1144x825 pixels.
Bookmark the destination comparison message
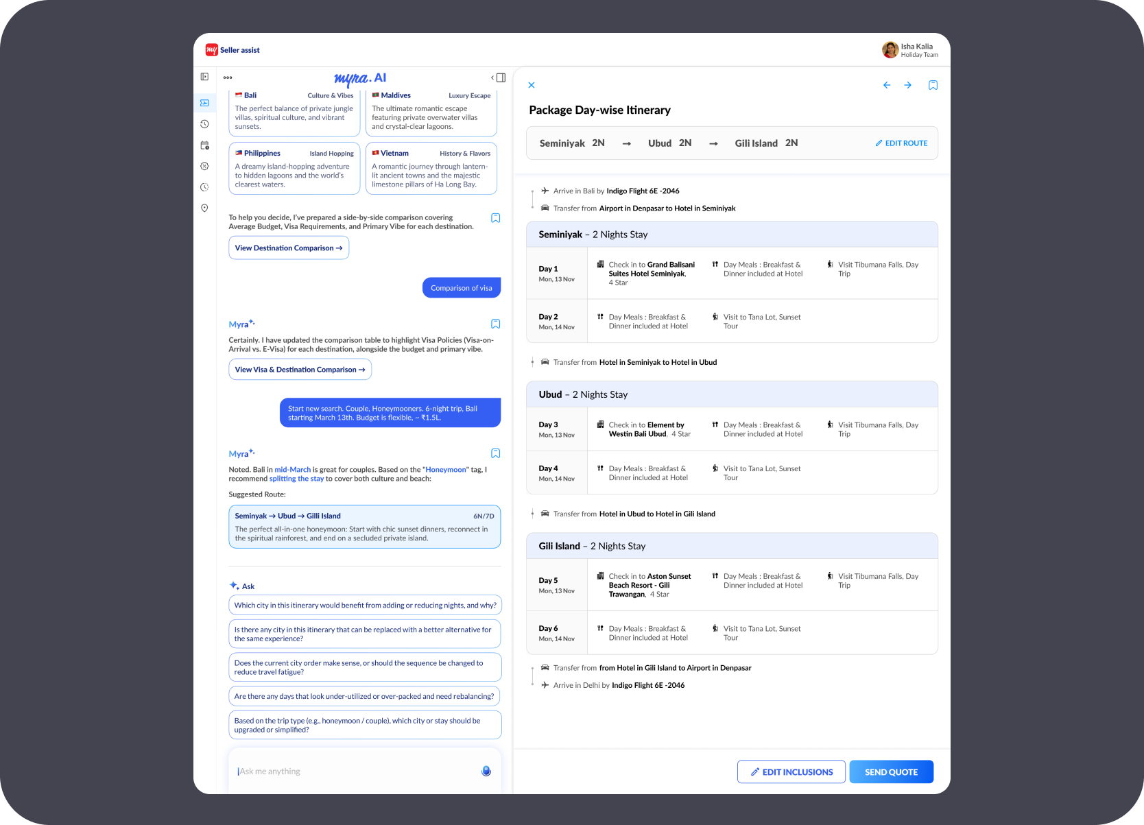click(496, 218)
